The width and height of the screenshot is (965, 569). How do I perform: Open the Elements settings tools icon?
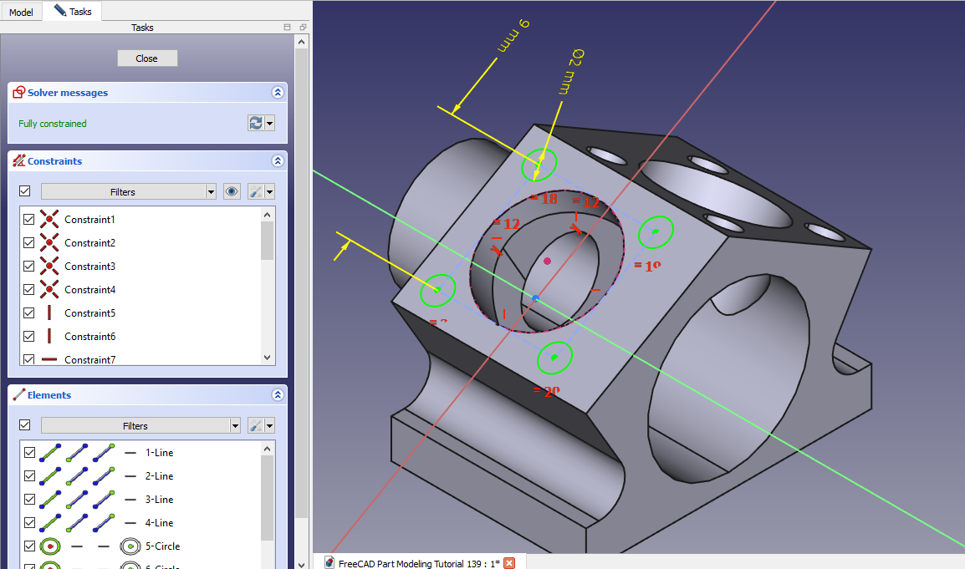[256, 425]
